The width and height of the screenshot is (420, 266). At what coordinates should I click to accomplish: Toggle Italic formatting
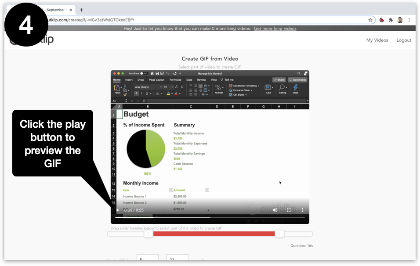(x=141, y=93)
